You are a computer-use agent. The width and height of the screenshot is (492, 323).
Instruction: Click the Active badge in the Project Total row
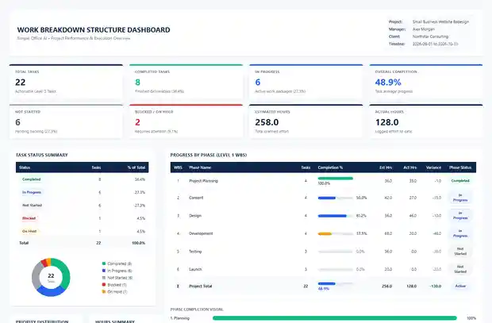(460, 286)
